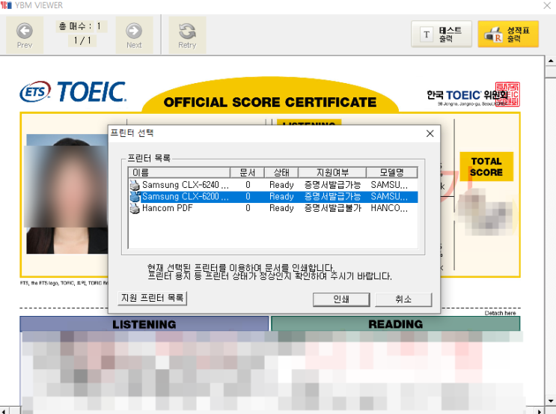This screenshot has height=414, width=556.
Task: Sort the list by 상태 column header
Action: click(x=281, y=173)
